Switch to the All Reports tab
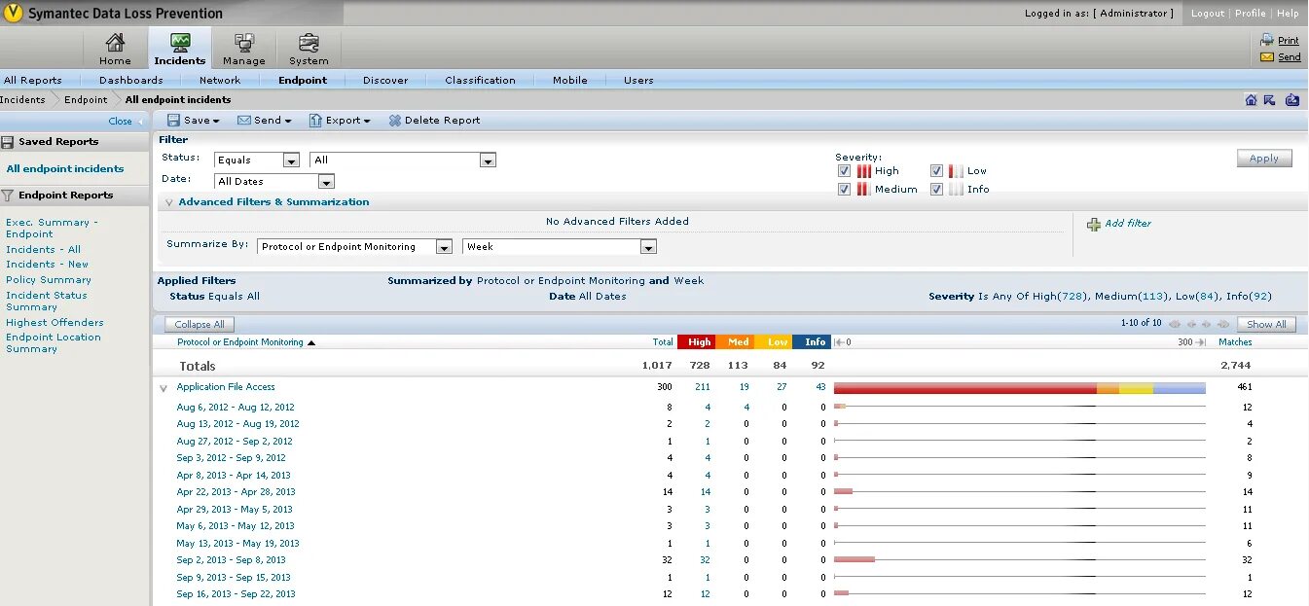The height and width of the screenshot is (606, 1309). click(x=33, y=81)
